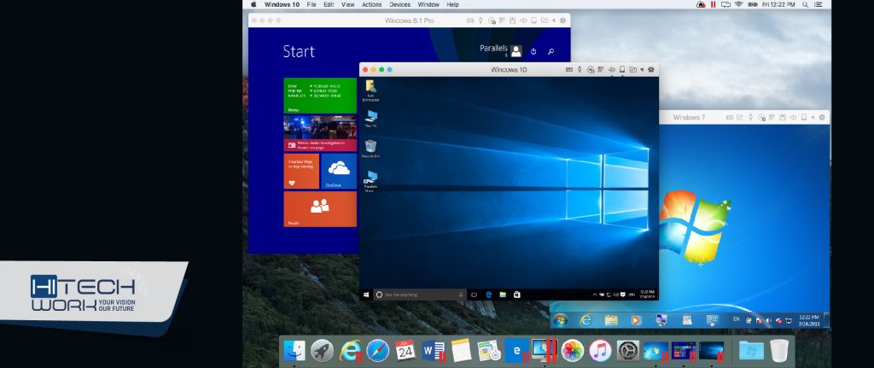Click blue Coherence button in Windows 10 window
Viewport: 874px width, 368px height.
click(x=389, y=70)
